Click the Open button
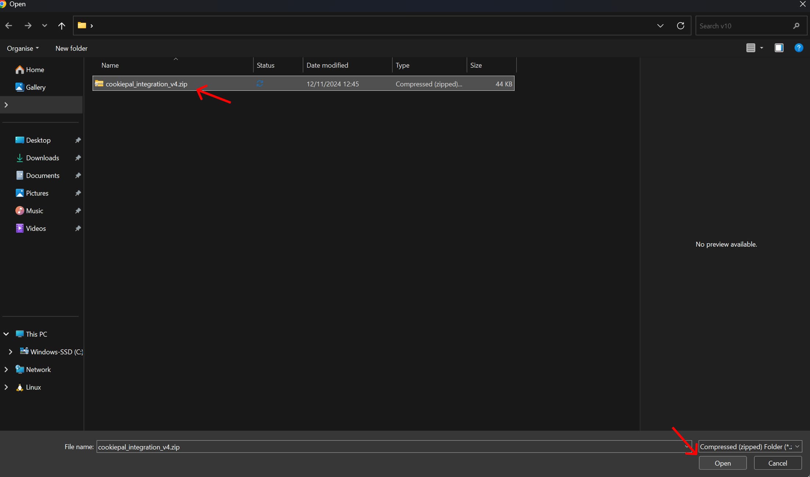The image size is (810, 477). 722,463
